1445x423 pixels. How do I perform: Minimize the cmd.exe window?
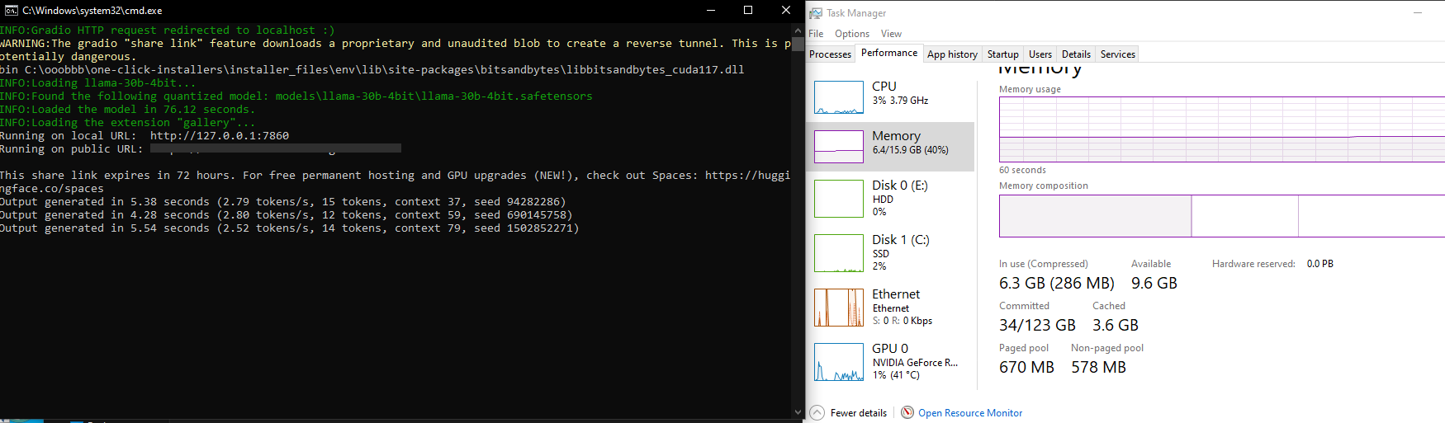[711, 11]
